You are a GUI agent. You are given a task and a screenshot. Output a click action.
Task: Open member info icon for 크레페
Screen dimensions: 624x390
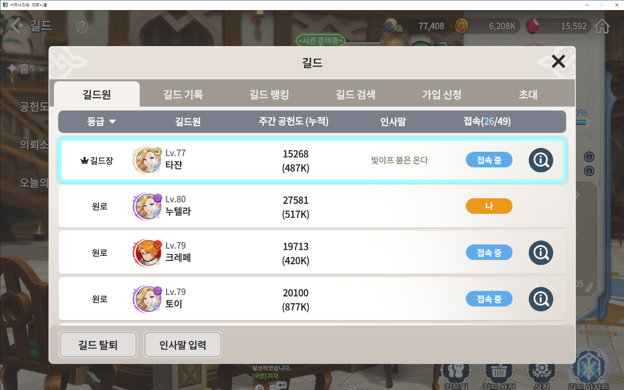(x=541, y=253)
